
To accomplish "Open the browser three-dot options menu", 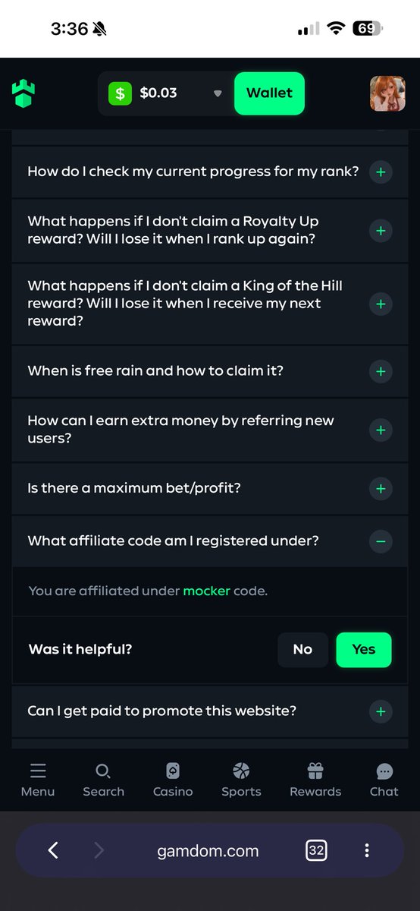I will tap(367, 850).
